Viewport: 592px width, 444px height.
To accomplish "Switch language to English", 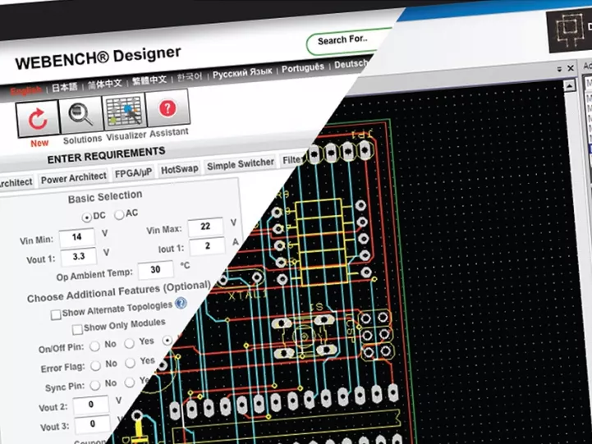I will click(26, 90).
